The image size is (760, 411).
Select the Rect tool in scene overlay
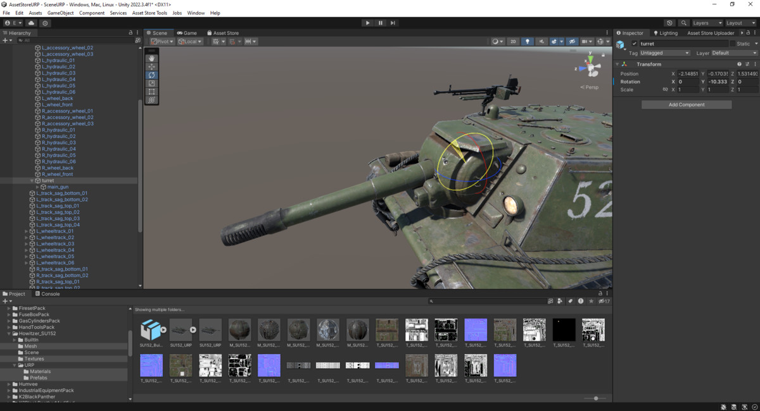(x=151, y=92)
